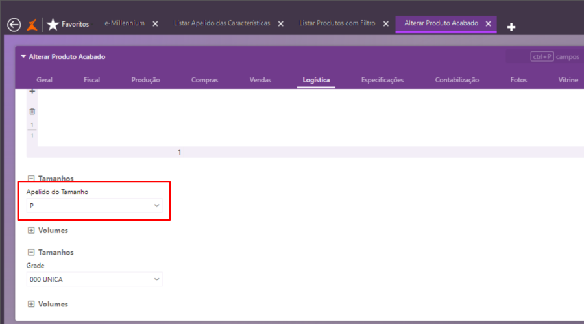Image resolution: width=584 pixels, height=324 pixels.
Task: Click the Favoritos label
Action: click(75, 24)
